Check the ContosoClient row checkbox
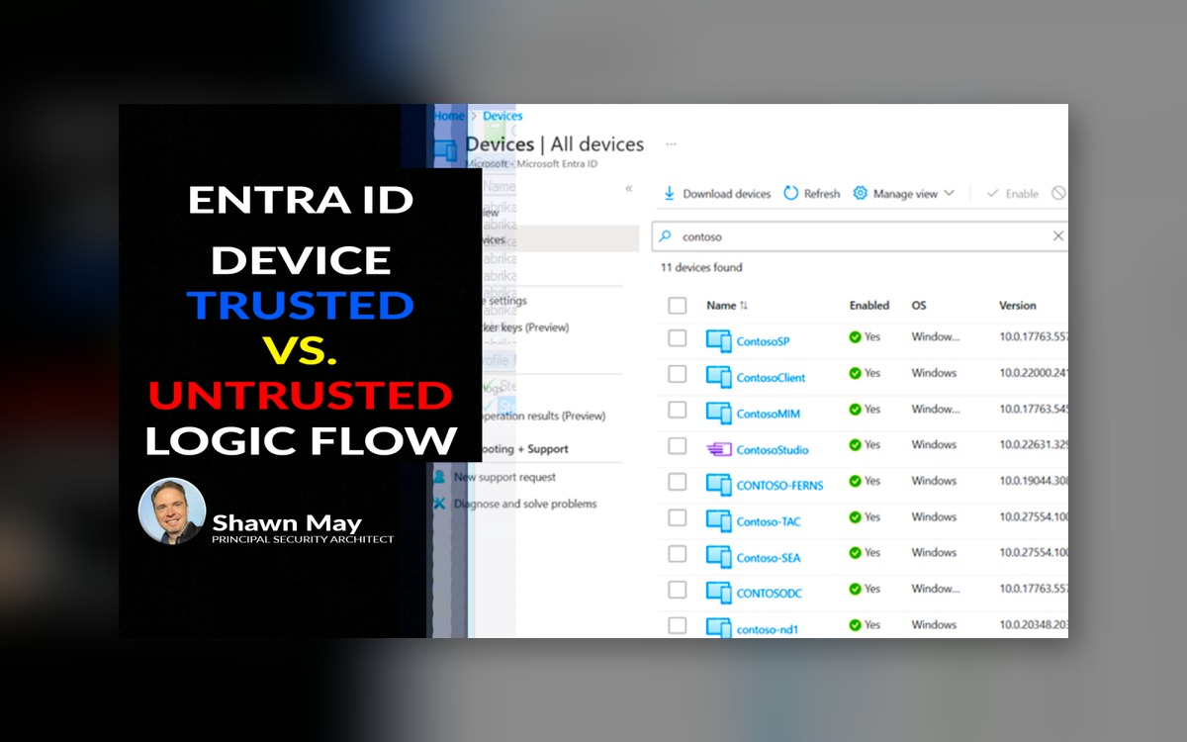 coord(678,374)
